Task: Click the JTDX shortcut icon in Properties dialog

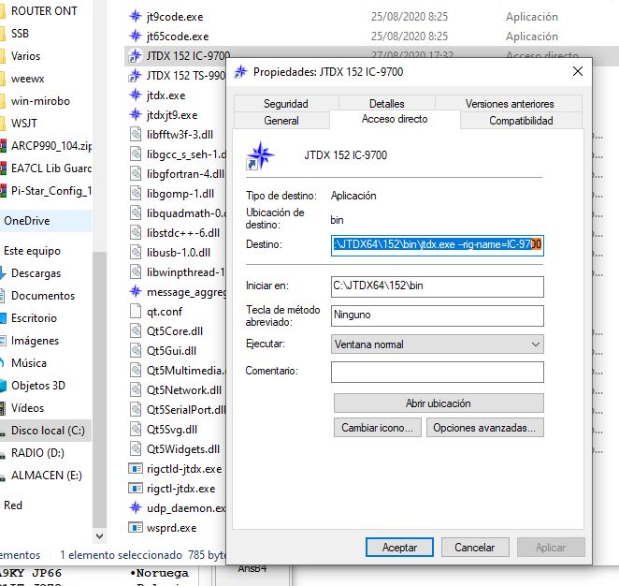Action: point(259,156)
